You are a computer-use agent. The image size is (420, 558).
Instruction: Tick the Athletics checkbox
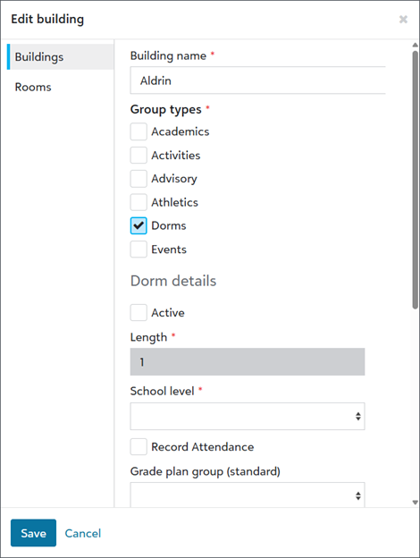(139, 202)
